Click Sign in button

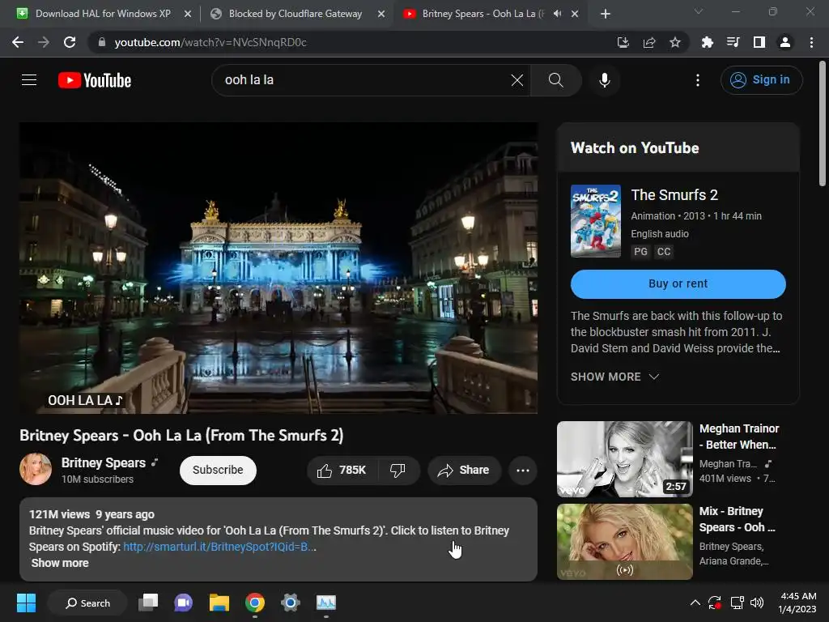[x=761, y=80]
